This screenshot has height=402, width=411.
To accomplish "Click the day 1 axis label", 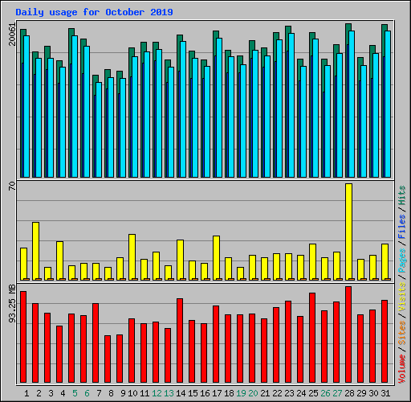I will click(26, 393).
